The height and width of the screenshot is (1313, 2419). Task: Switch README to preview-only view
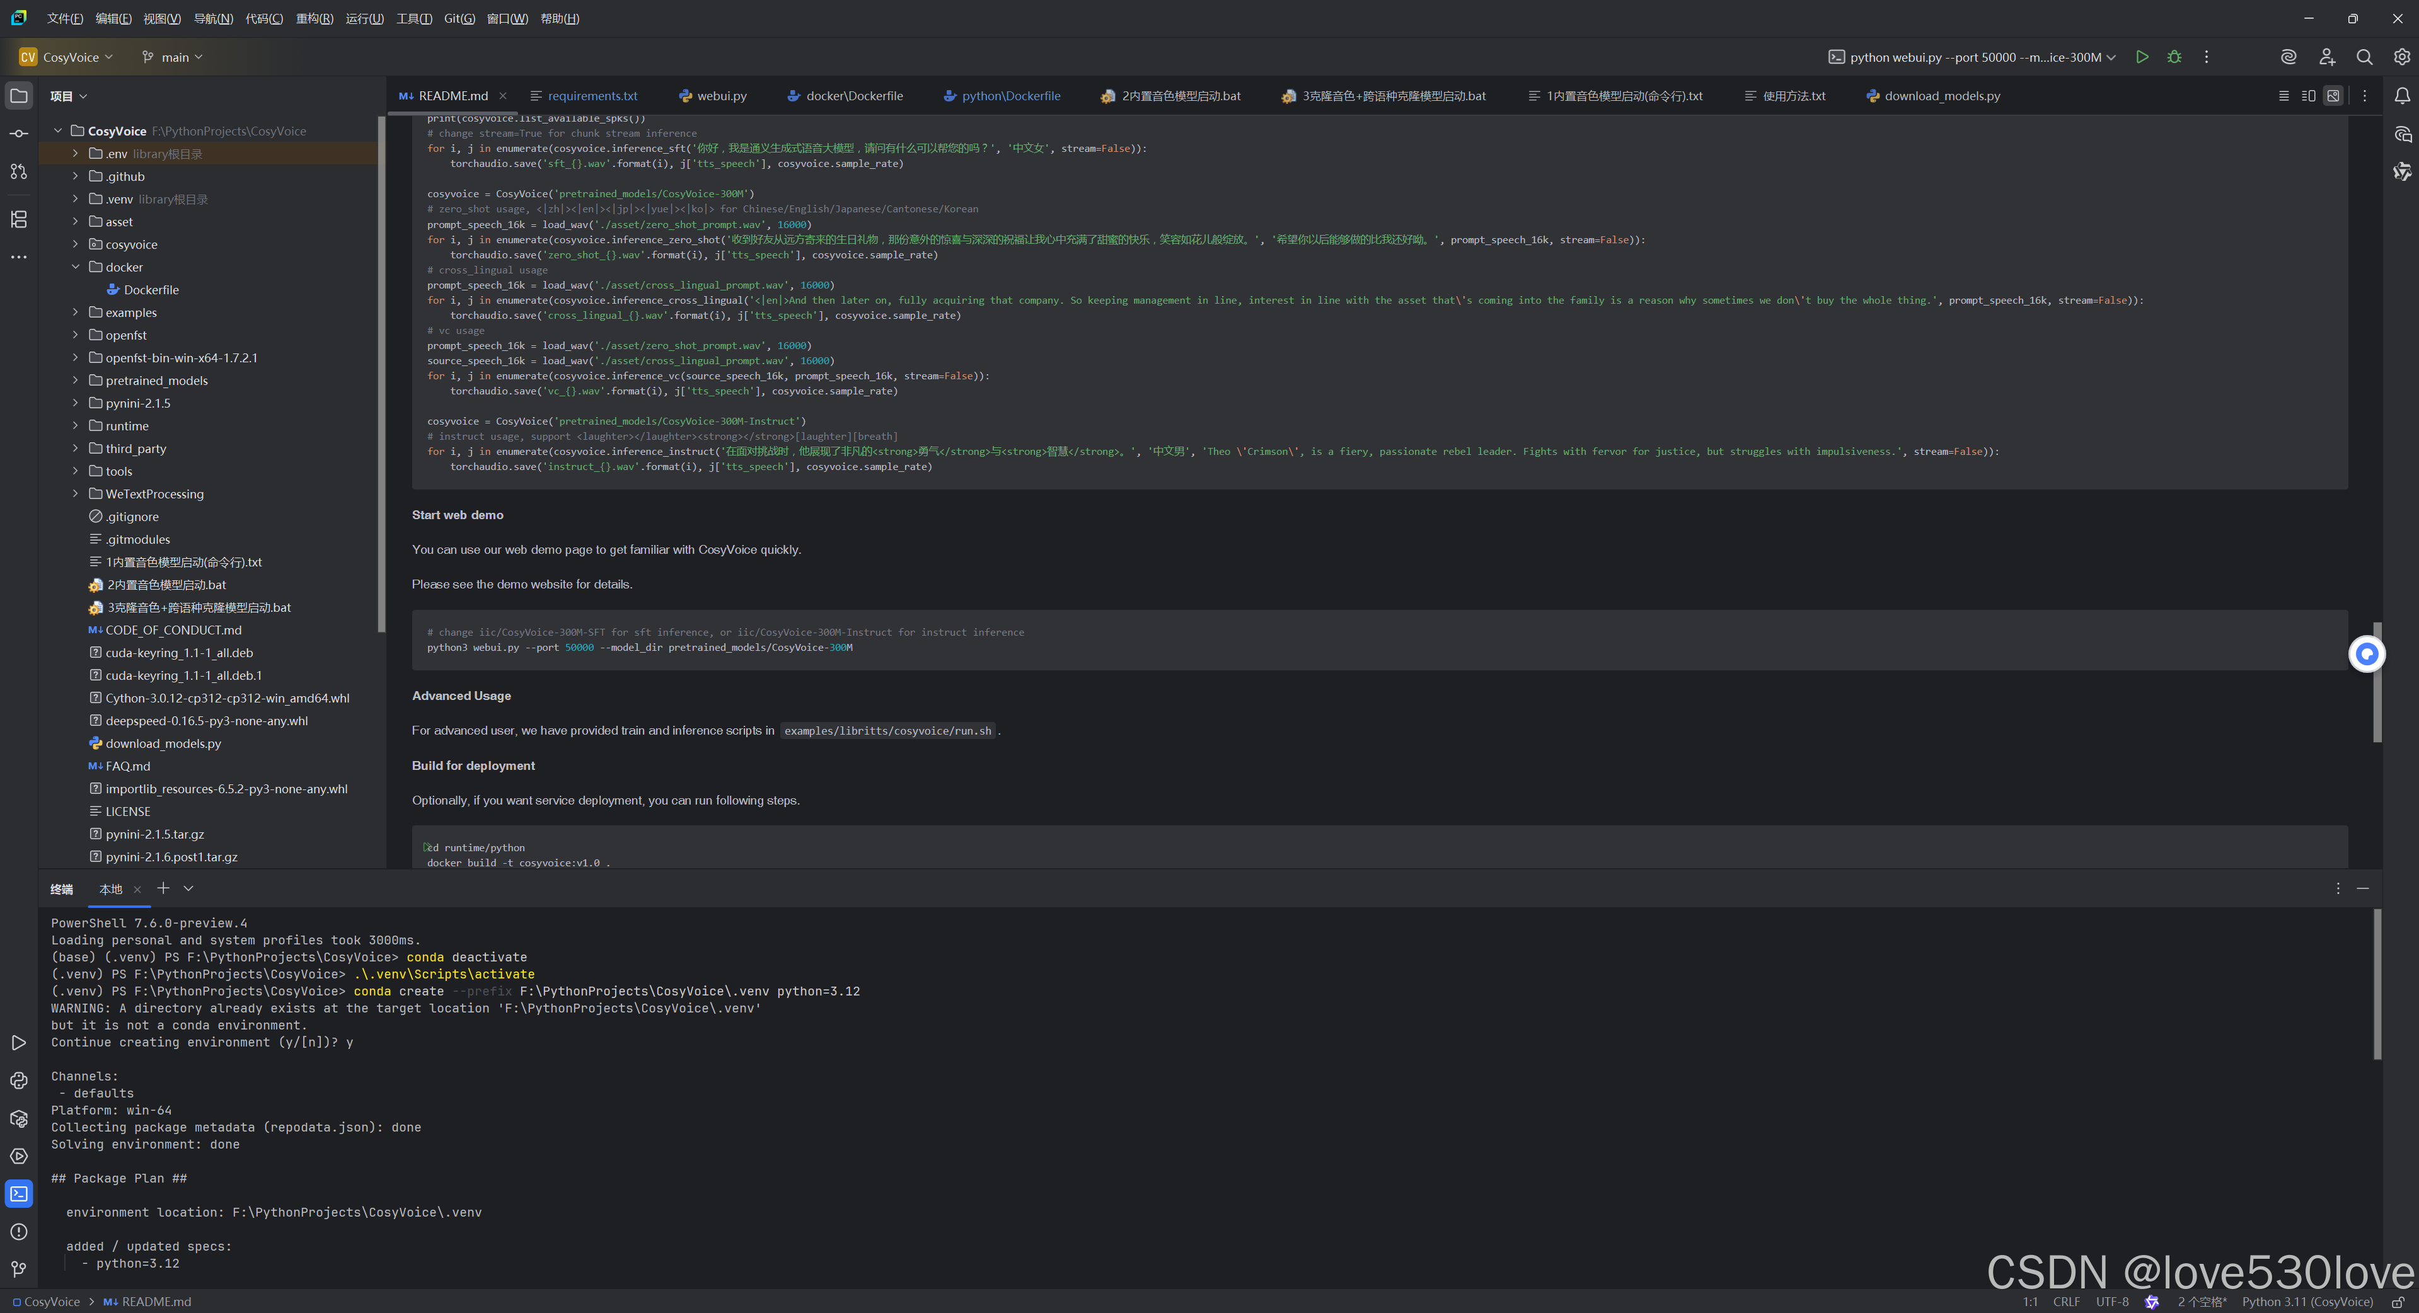coord(2333,96)
